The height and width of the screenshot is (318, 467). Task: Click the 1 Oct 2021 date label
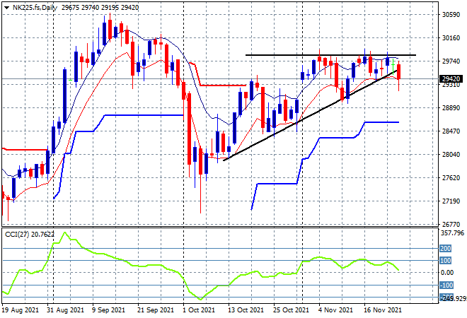pyautogui.click(x=199, y=310)
